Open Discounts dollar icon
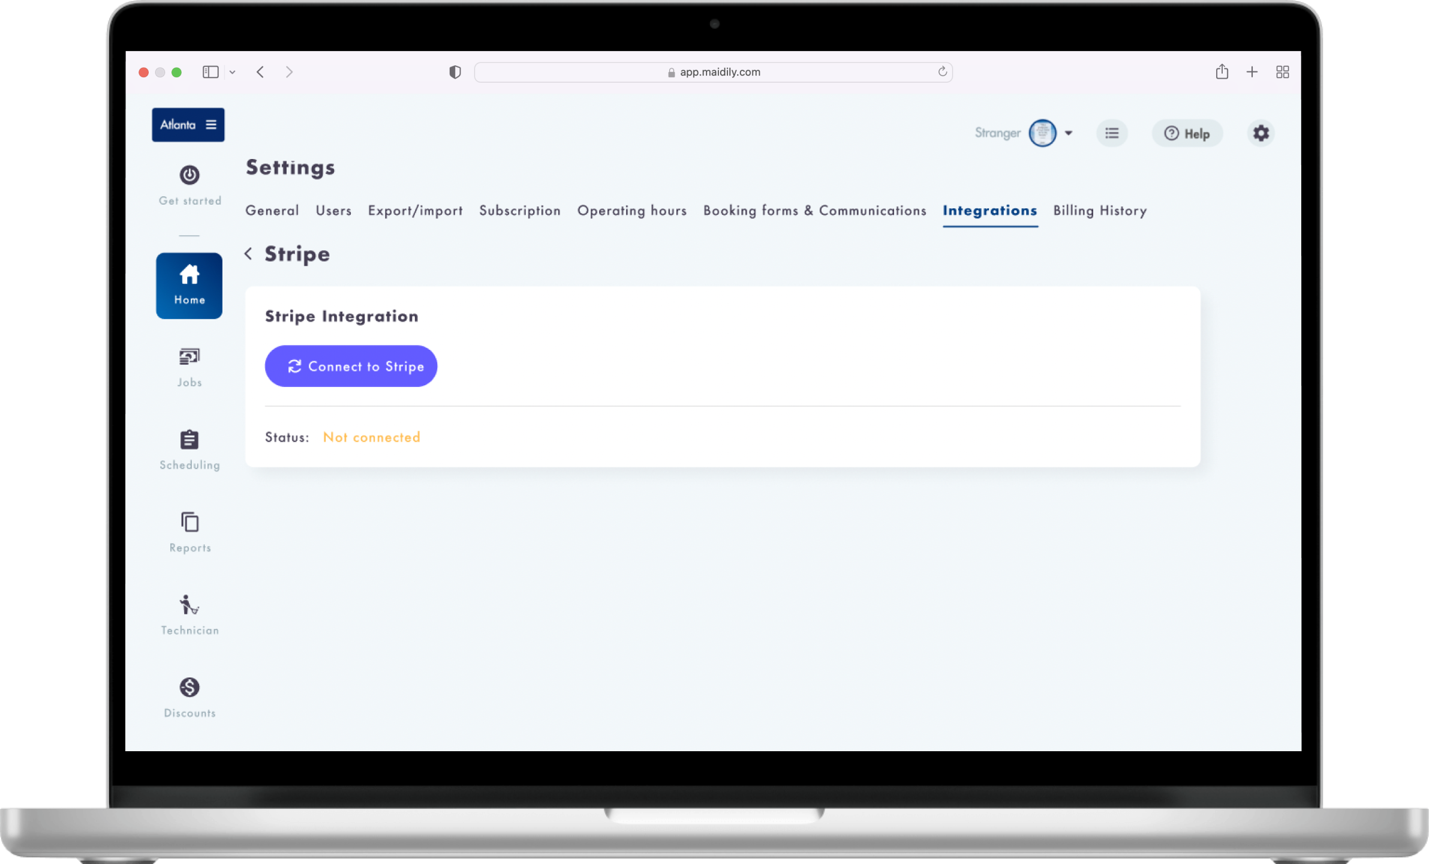The height and width of the screenshot is (864, 1429). pos(189,687)
